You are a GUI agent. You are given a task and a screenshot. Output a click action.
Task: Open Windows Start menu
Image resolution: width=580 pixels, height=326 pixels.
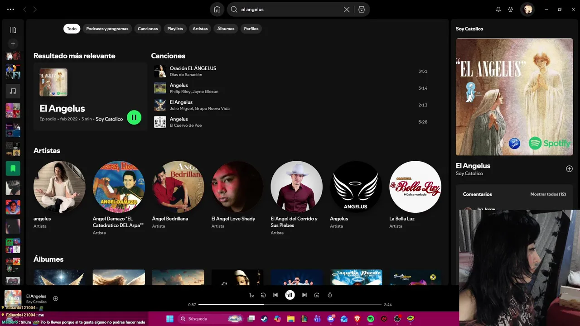(170, 319)
